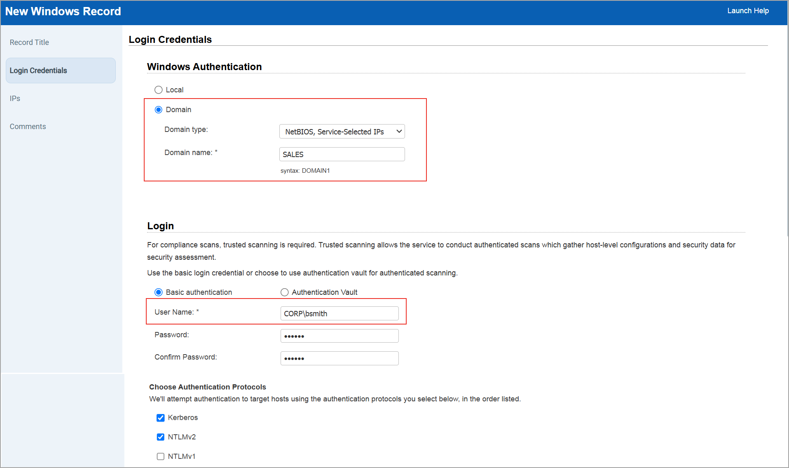The height and width of the screenshot is (468, 789).
Task: Click the SALES domain name field
Action: pyautogui.click(x=342, y=154)
